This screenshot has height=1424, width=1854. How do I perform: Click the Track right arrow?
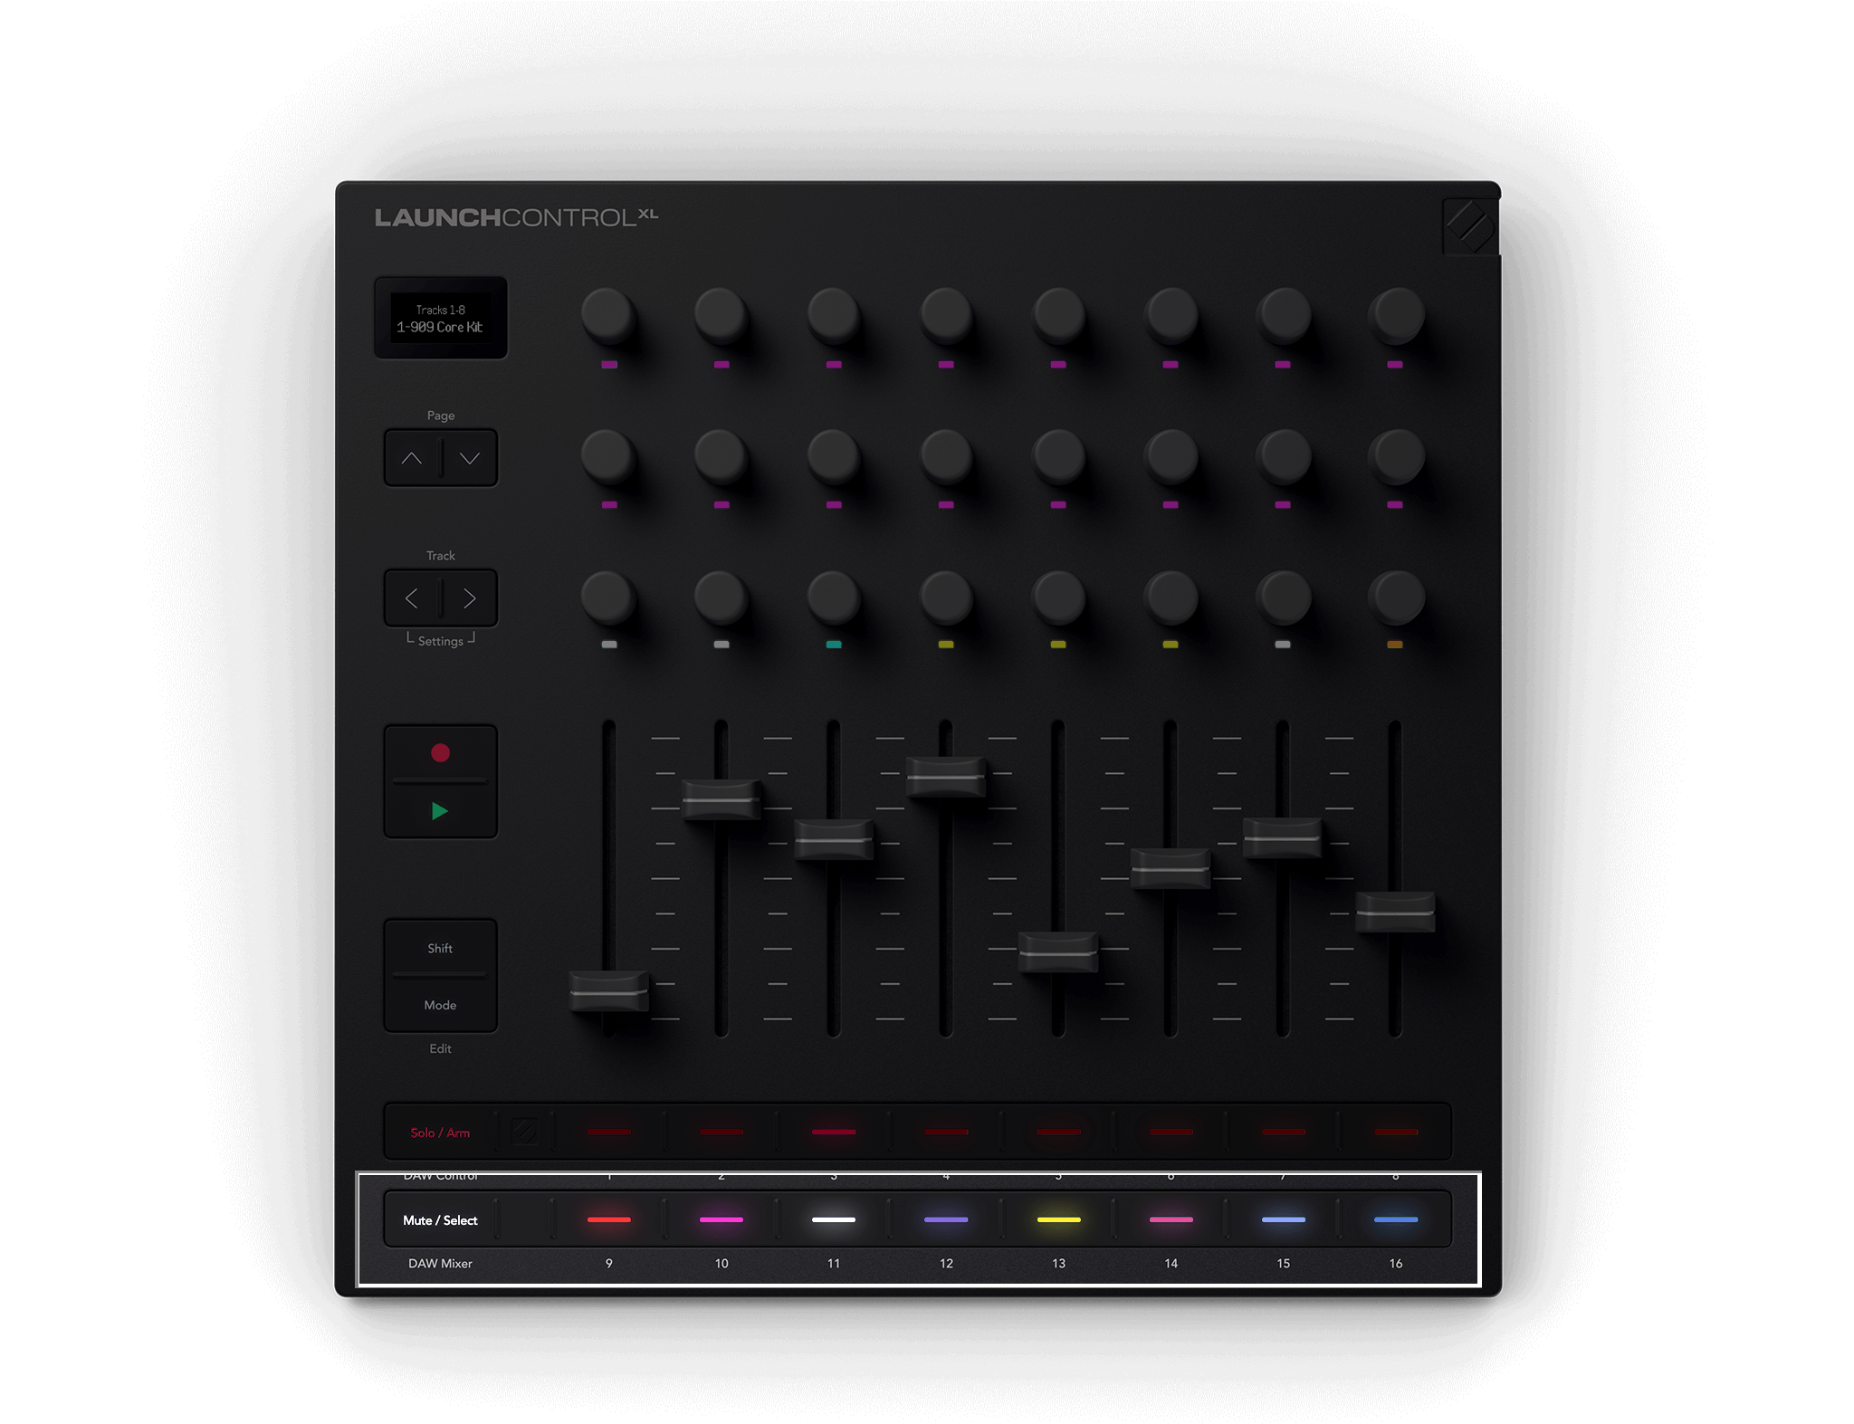[470, 598]
